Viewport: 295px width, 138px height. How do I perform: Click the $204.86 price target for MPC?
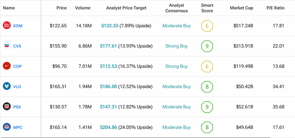pyautogui.click(x=108, y=127)
